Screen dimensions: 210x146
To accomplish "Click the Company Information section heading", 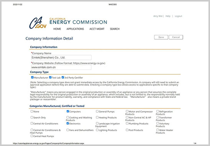I will 44,47.
